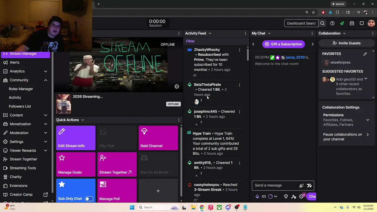Open chat shield mode icon
The image size is (377, 212).
coord(286,196)
